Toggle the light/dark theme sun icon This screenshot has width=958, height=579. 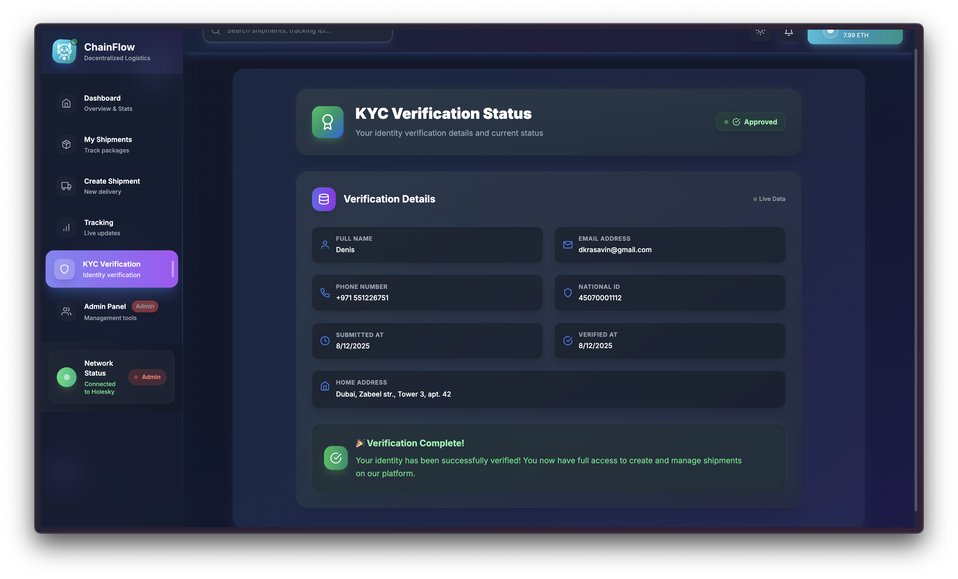click(x=760, y=32)
